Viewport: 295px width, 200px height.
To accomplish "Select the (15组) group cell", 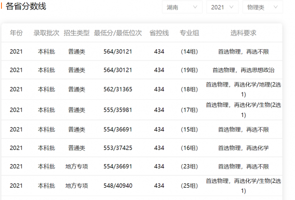I will (189, 130).
